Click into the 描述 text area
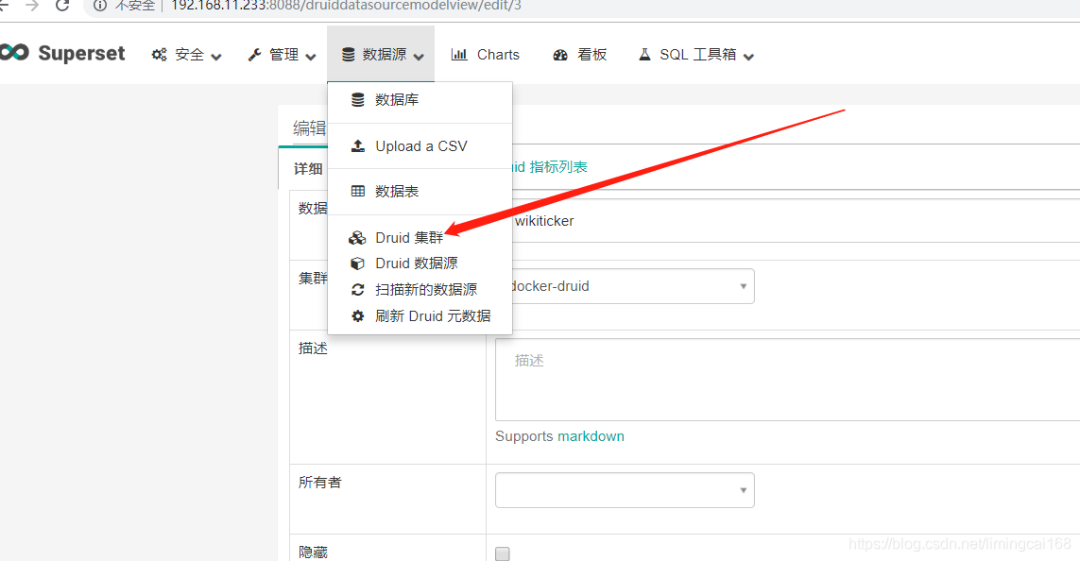 click(x=787, y=380)
